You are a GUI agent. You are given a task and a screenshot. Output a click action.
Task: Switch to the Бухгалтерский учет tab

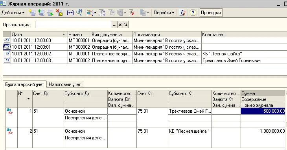point(25,84)
